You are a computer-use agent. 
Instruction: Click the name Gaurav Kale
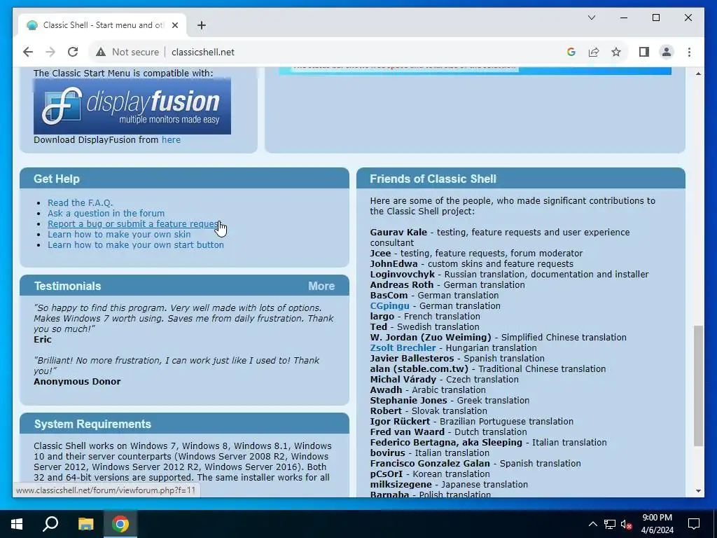[x=398, y=233]
